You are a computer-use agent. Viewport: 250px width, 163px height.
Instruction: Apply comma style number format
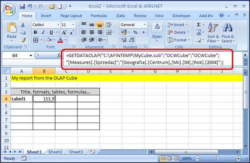(143, 33)
